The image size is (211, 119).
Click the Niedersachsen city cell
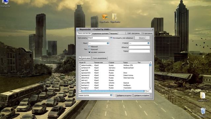[129, 68]
